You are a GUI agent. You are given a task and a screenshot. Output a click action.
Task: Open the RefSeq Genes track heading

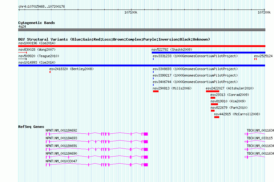[31, 127]
